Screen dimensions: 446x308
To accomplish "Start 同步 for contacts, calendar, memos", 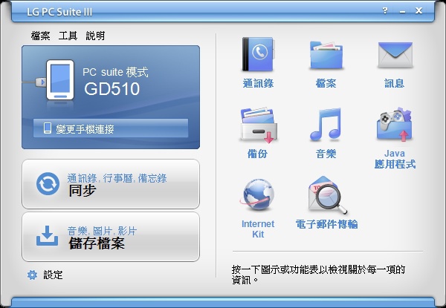I will [x=111, y=184].
